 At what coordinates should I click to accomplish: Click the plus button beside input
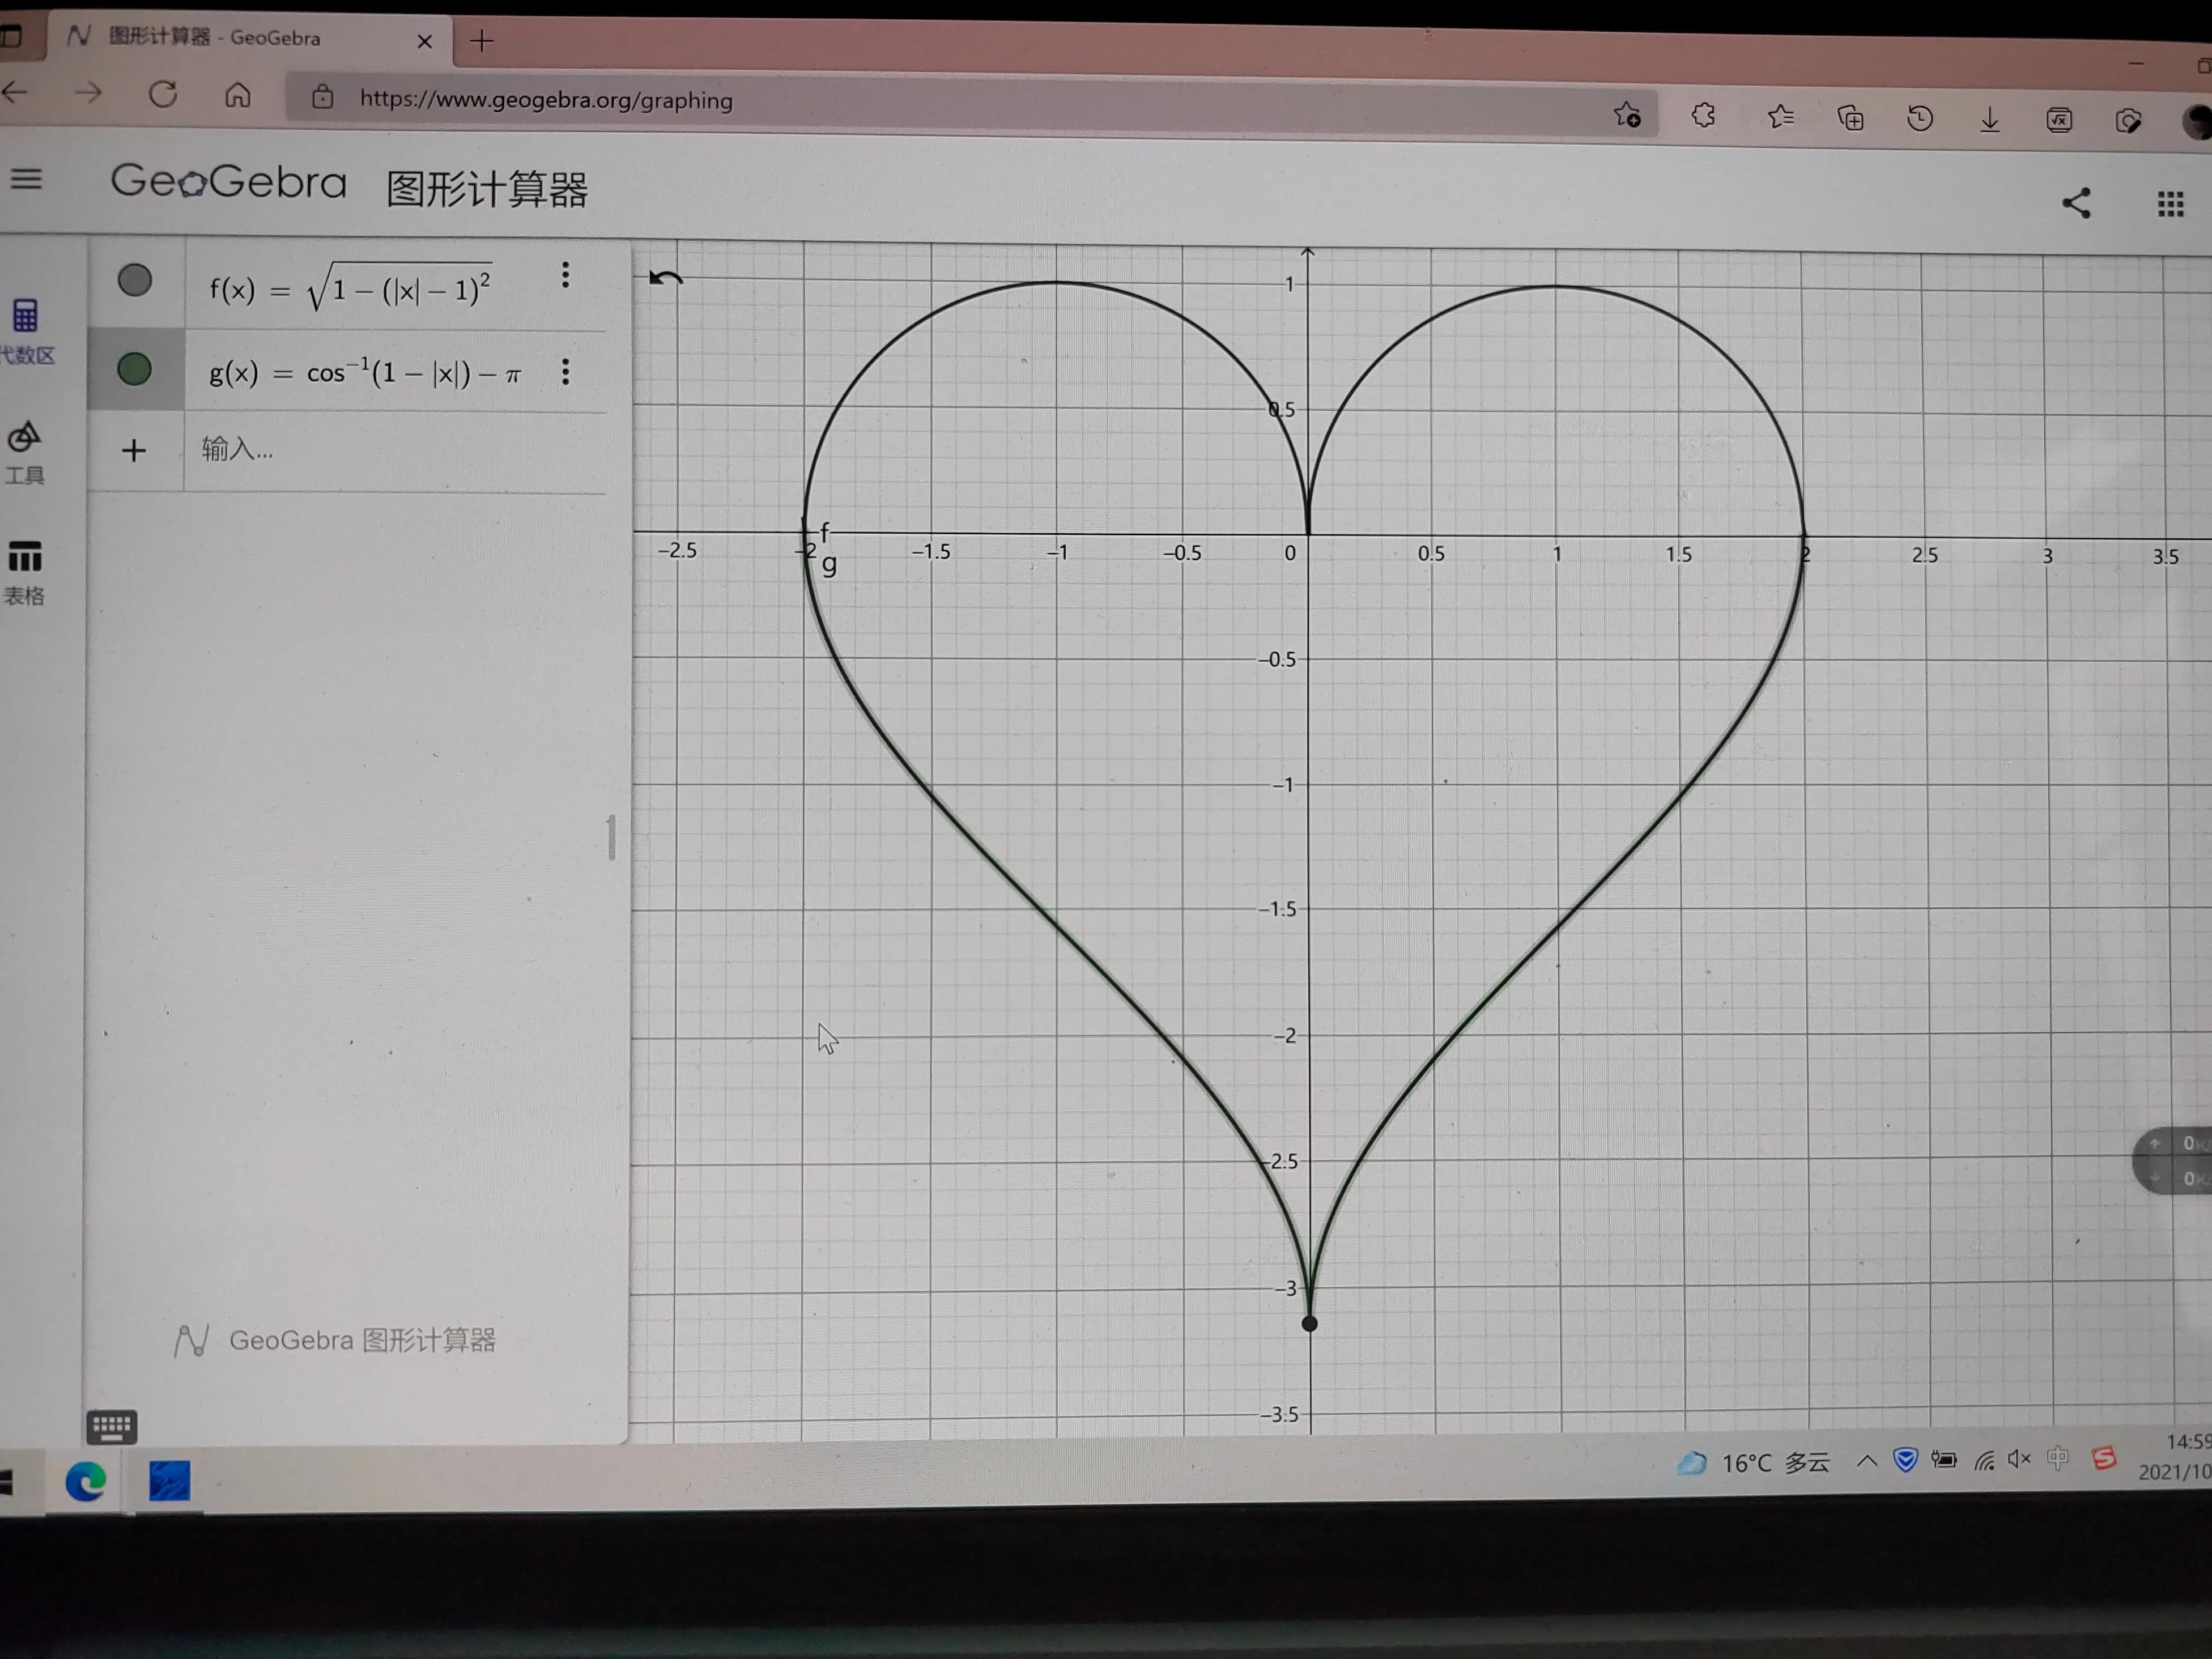(x=134, y=451)
